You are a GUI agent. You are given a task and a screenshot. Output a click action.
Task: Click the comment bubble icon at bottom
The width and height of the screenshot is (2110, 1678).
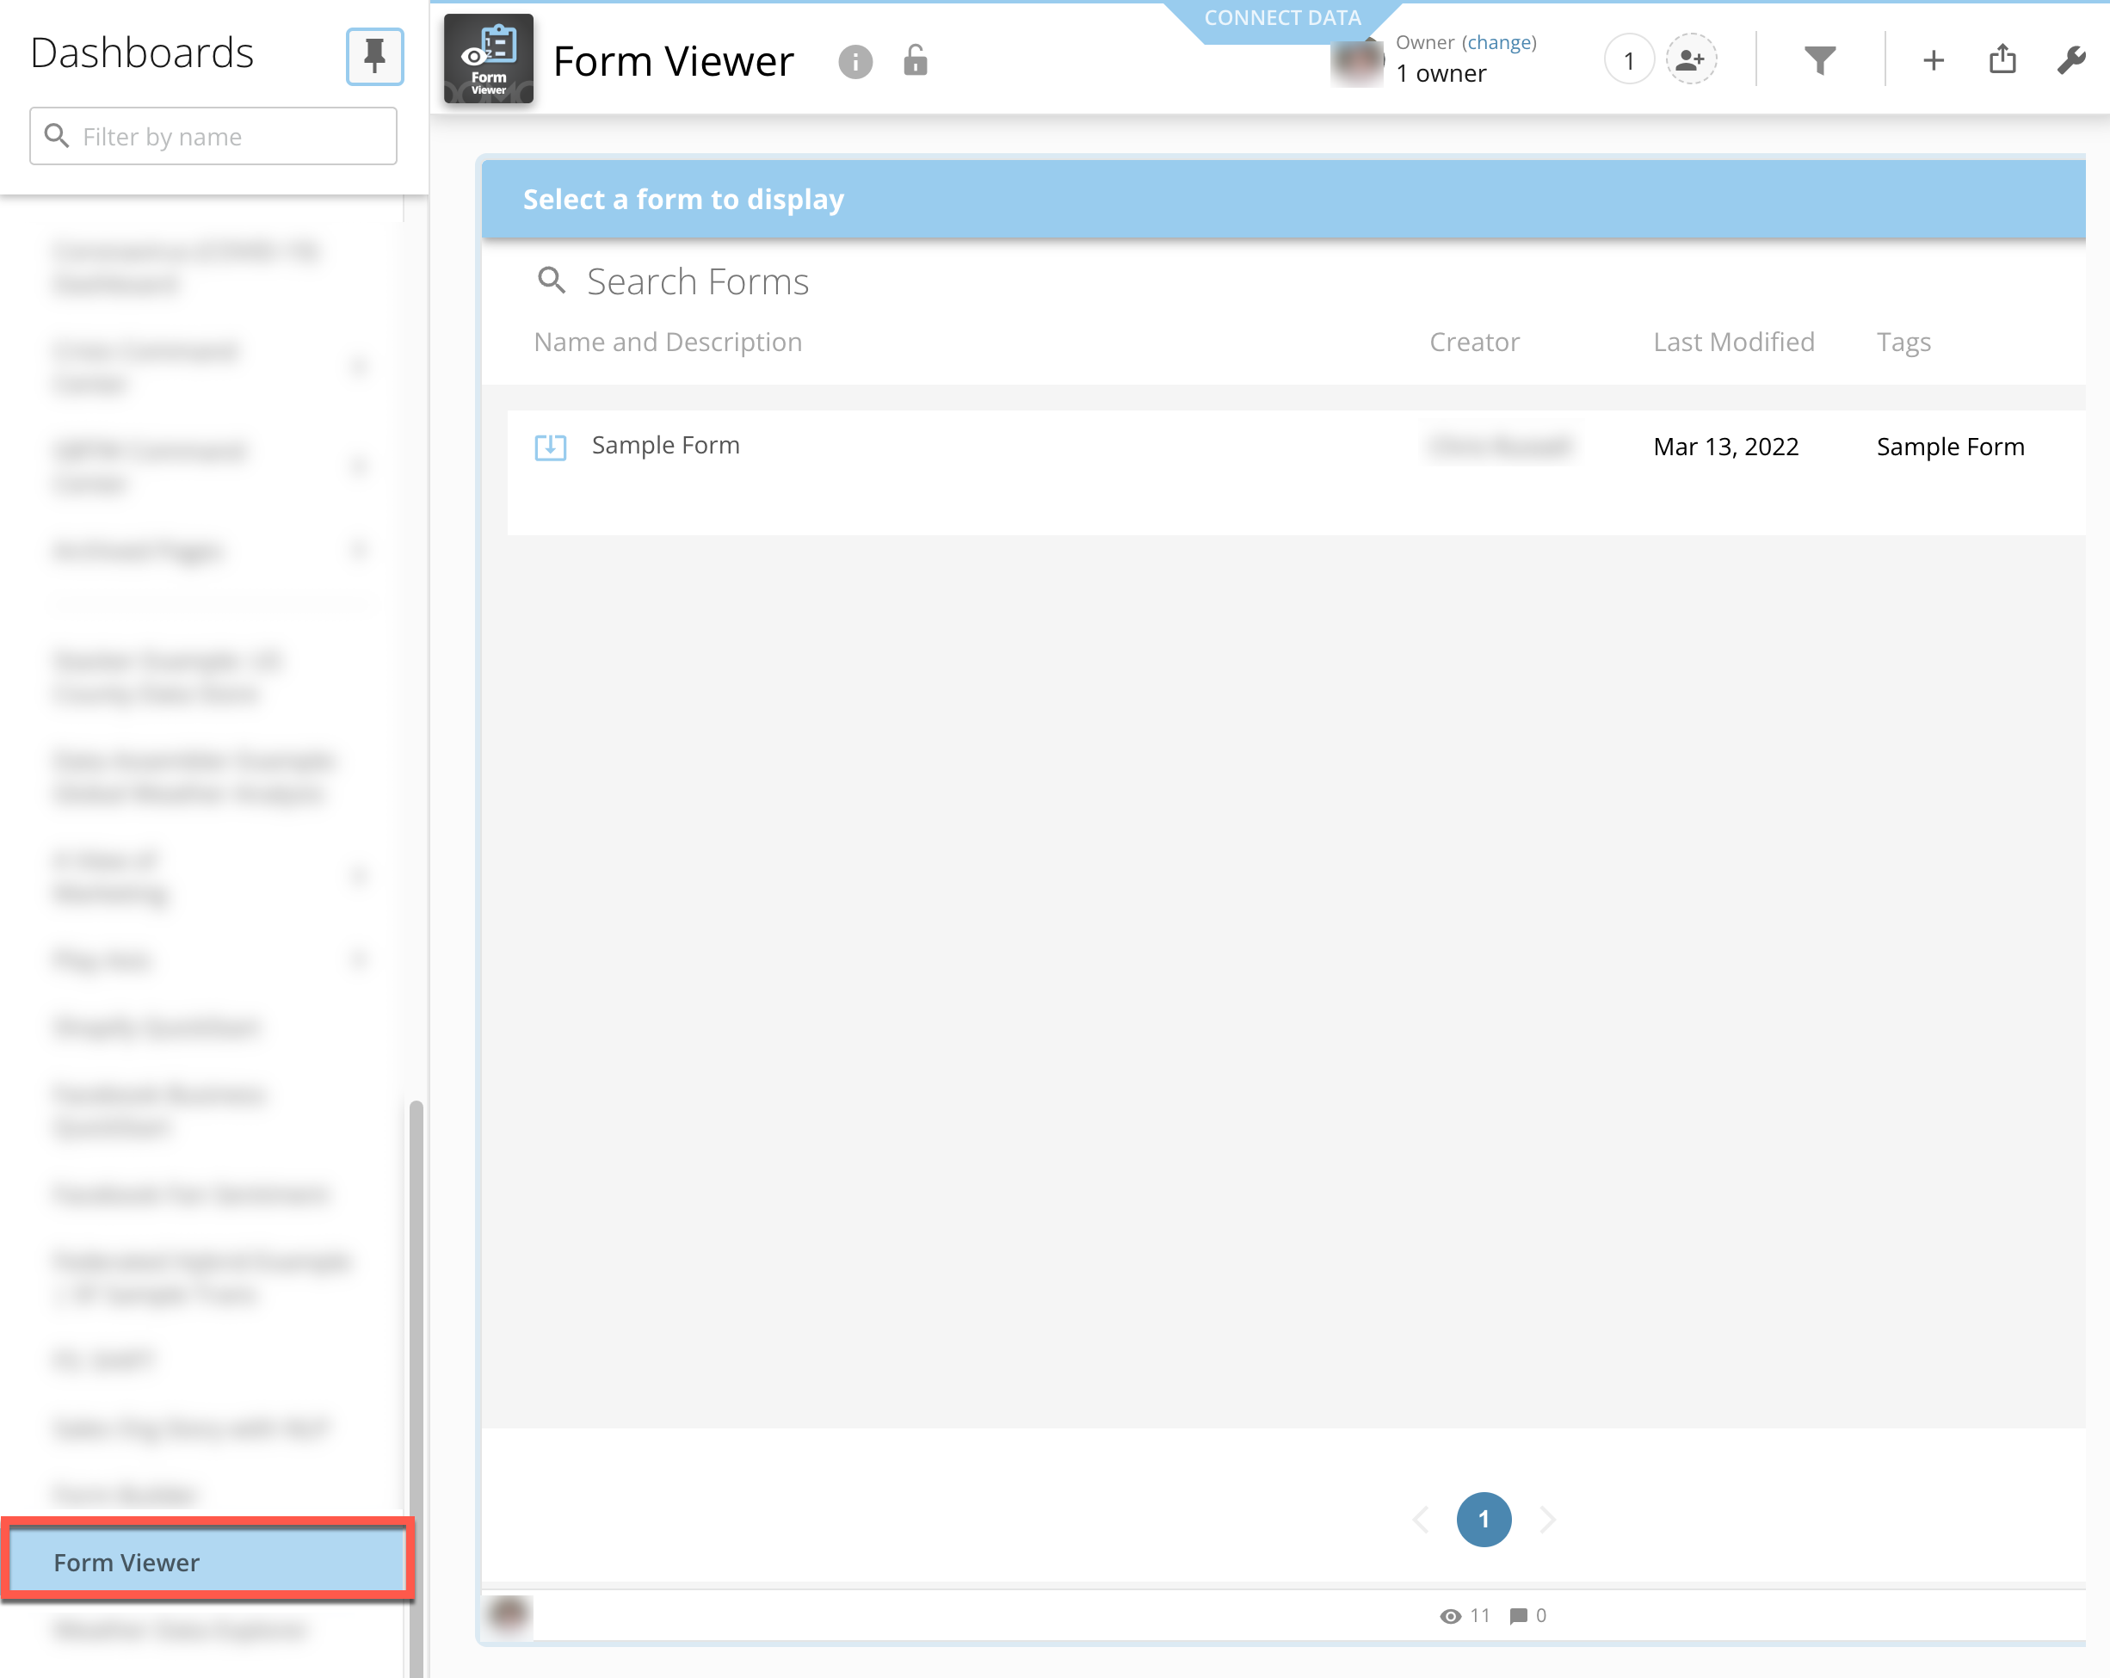1519,1615
